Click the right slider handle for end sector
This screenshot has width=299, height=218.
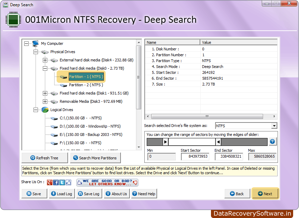(218, 142)
